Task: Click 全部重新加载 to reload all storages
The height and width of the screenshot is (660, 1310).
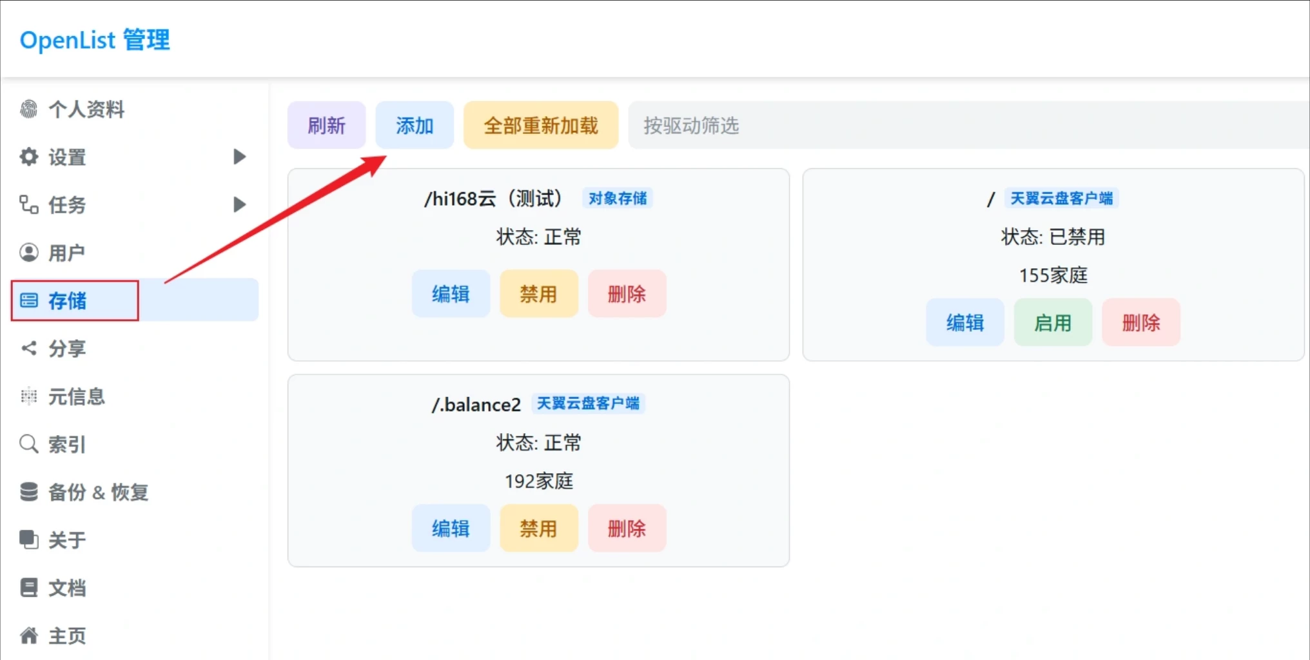Action: (540, 125)
